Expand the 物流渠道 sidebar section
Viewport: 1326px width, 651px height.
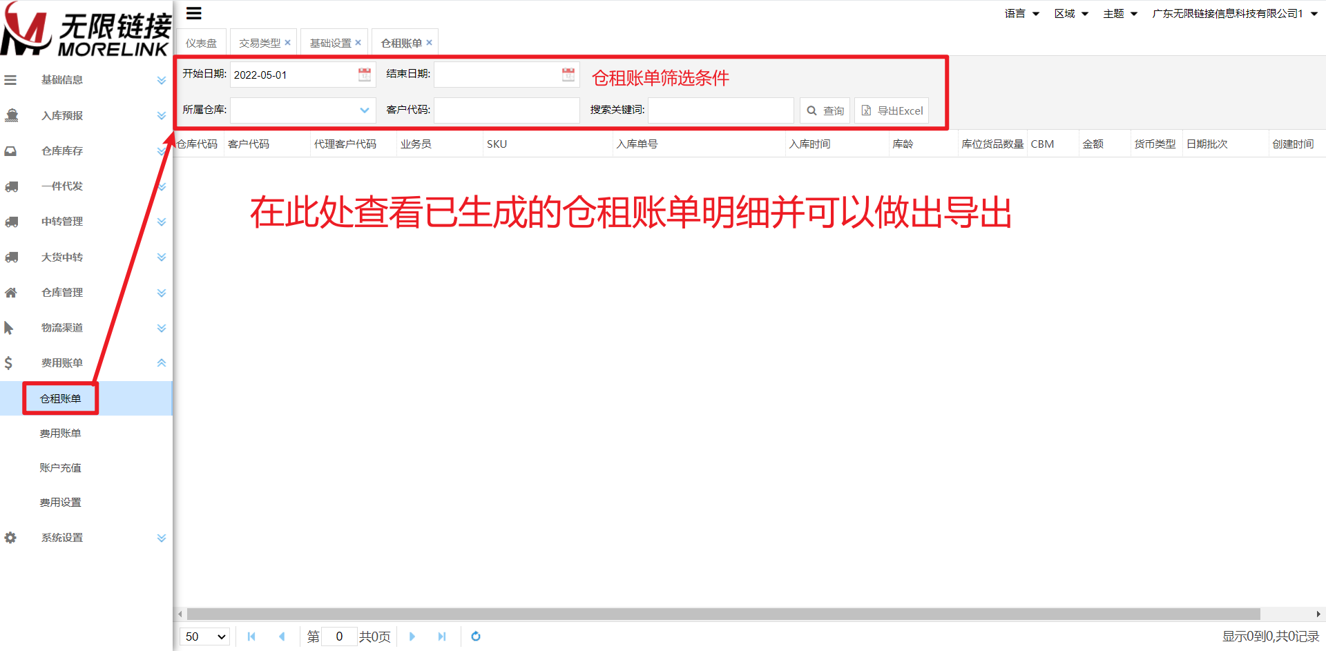[x=162, y=328]
